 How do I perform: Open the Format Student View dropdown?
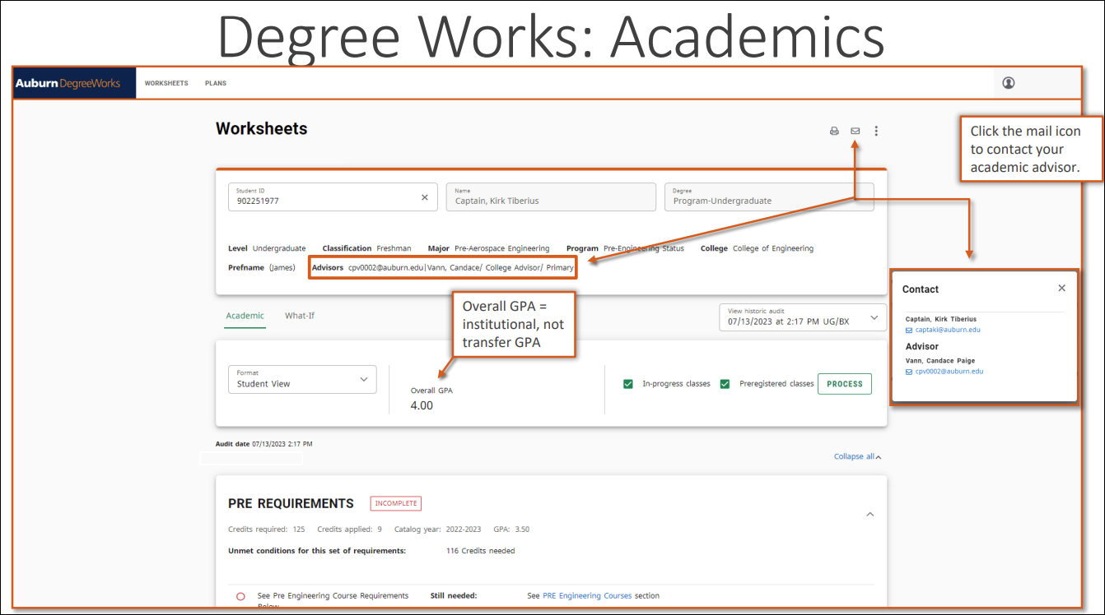pyautogui.click(x=302, y=379)
